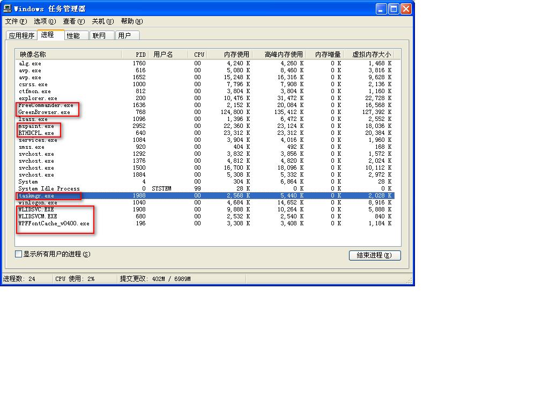Select the lsass.exe process
Image resolution: width=549 pixels, height=411 pixels.
point(205,119)
